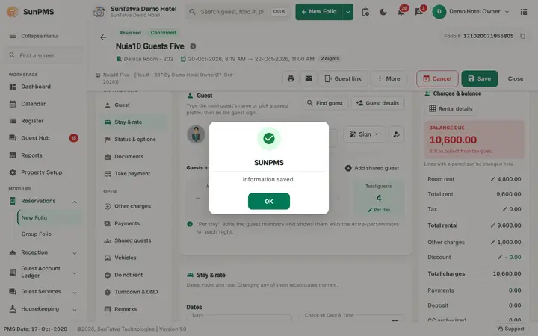
Task: Open Turndown & DND in the folio nav
Action: coord(136,292)
